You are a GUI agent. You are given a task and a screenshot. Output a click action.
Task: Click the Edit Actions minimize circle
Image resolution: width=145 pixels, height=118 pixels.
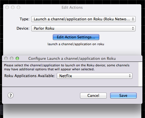tap(13, 7)
